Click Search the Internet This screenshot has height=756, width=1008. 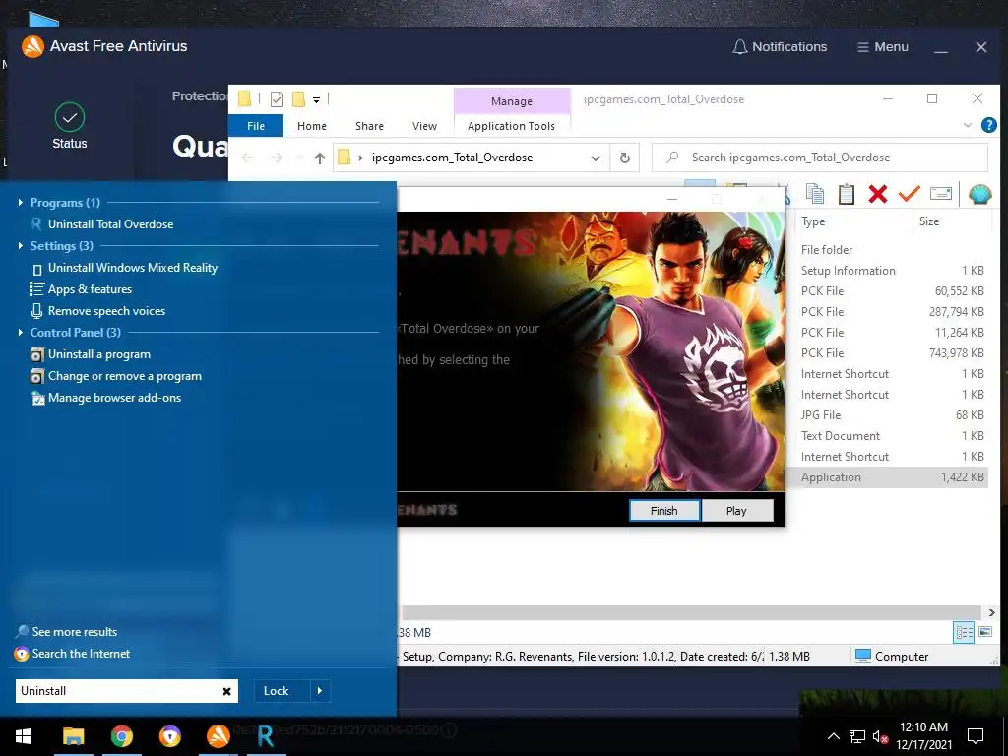(x=81, y=654)
